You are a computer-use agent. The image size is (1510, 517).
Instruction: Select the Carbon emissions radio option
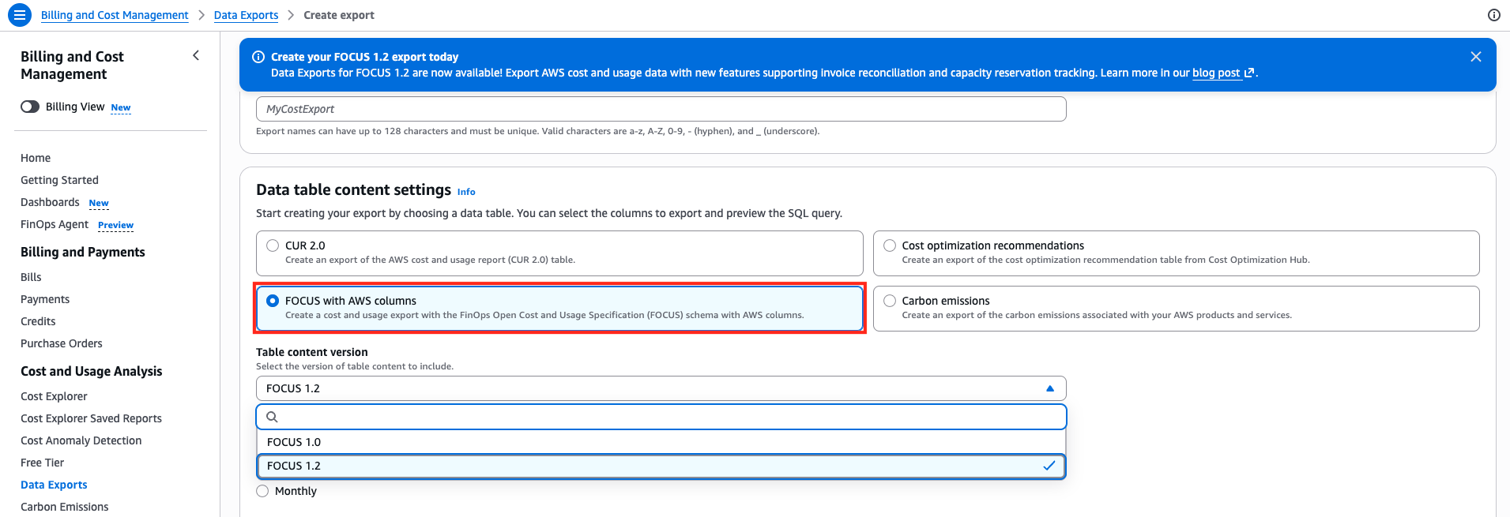tap(890, 301)
